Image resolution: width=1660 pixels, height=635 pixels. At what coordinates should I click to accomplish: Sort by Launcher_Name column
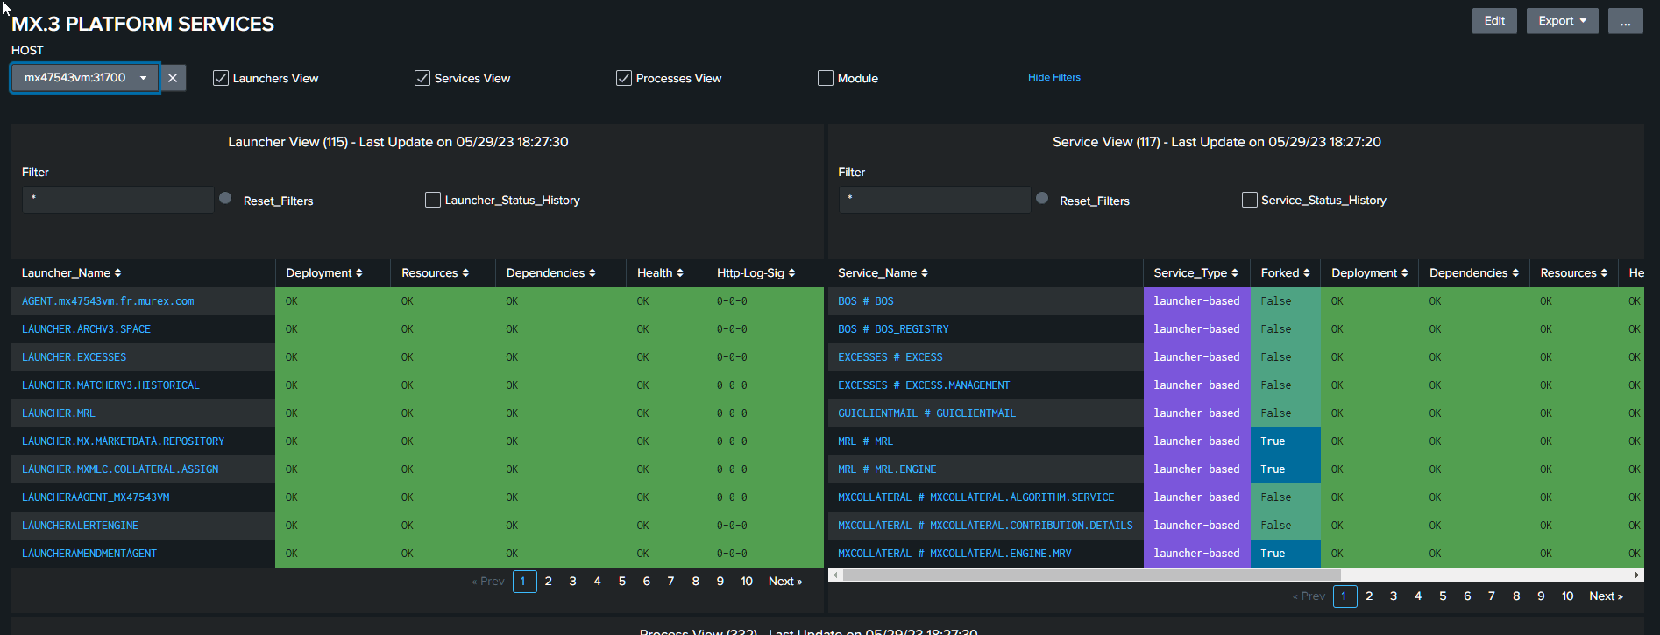coord(72,272)
